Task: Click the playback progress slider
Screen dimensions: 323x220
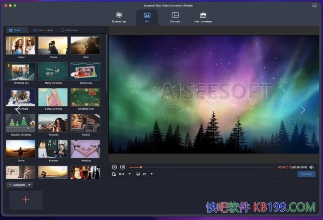Action: 199,167
